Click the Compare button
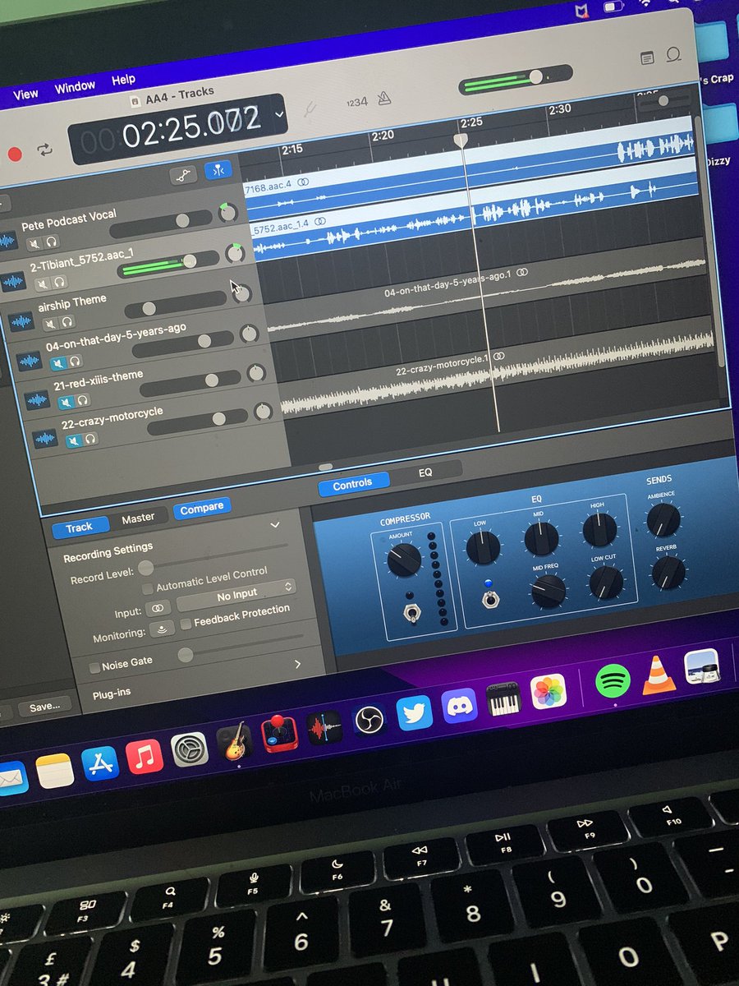 [x=202, y=508]
